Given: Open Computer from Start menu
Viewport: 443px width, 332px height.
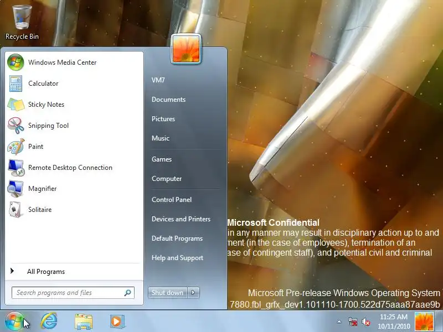Looking at the screenshot, I should click(167, 179).
